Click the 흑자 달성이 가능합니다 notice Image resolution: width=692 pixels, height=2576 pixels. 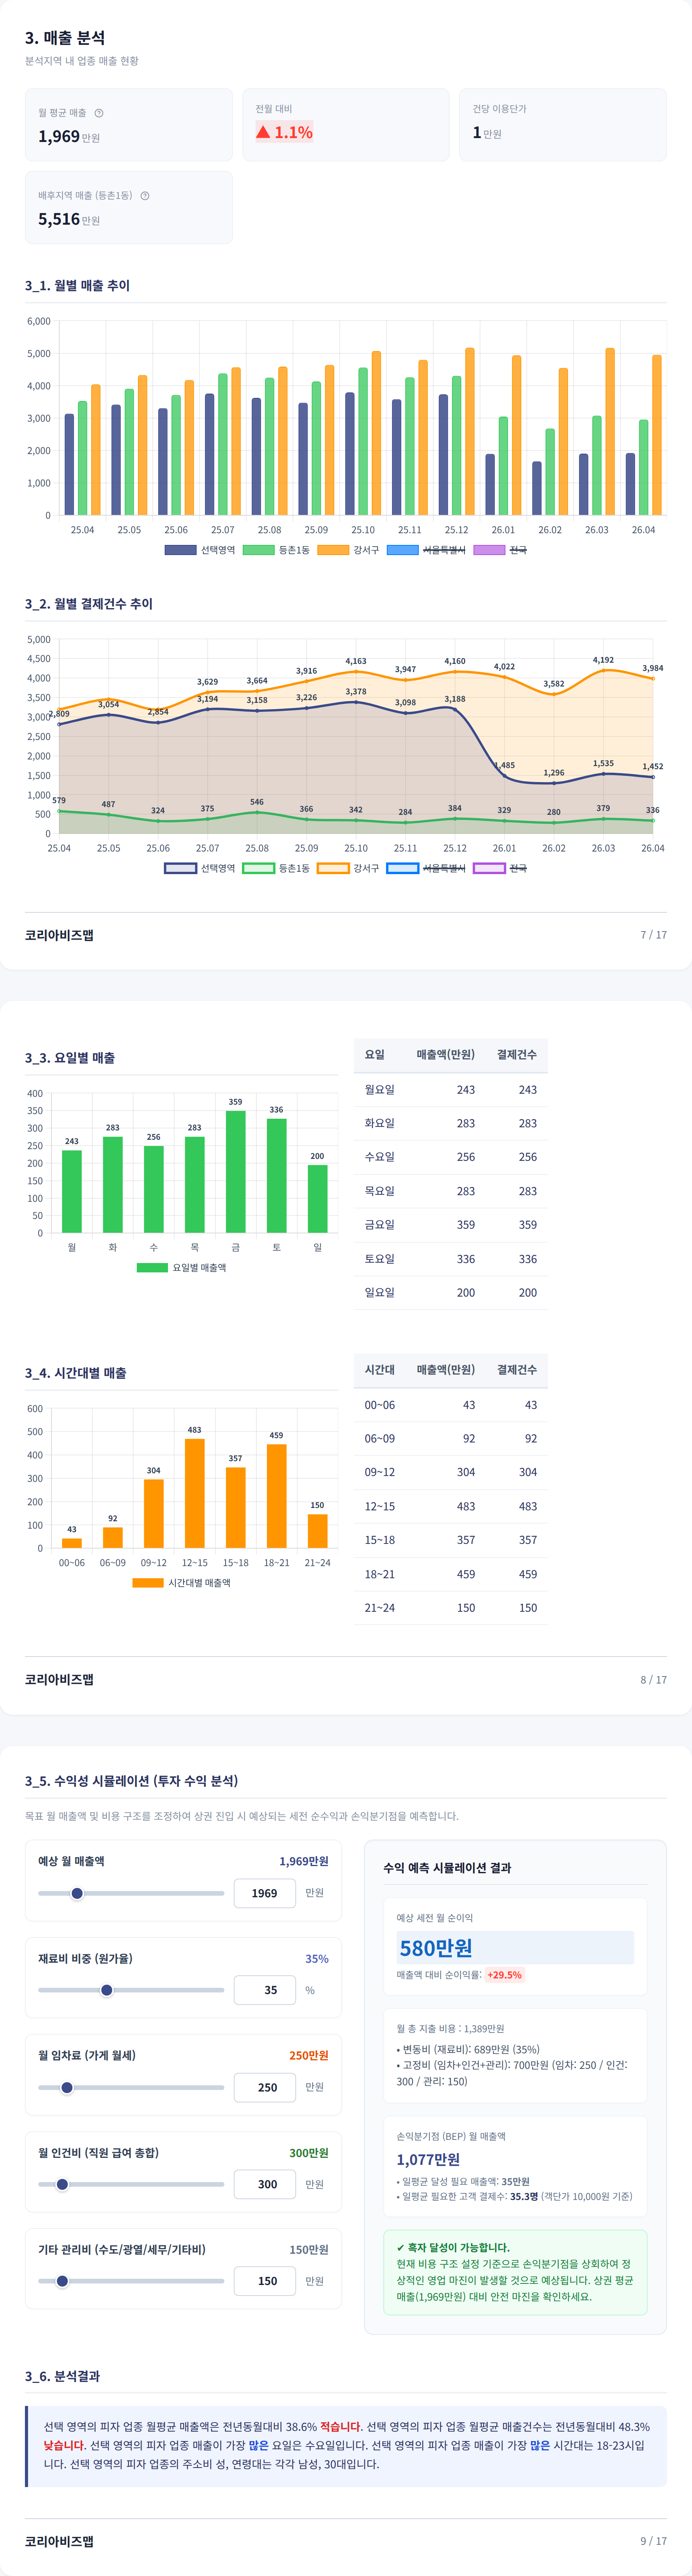tap(515, 2272)
